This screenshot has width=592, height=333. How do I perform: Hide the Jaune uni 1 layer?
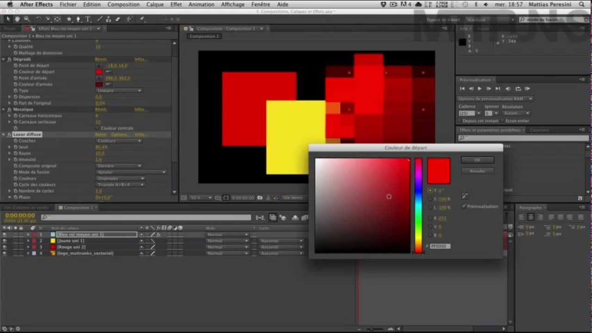(4, 241)
